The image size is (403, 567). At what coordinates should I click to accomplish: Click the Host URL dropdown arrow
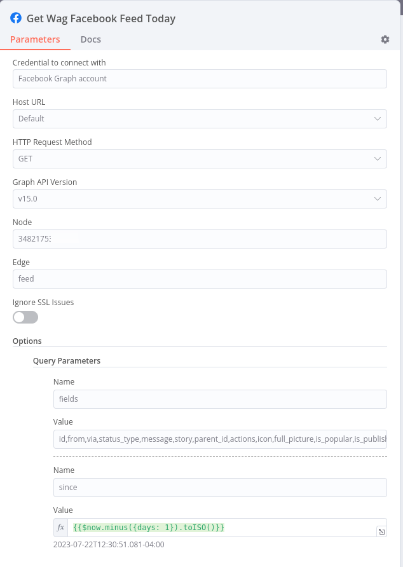coord(378,118)
